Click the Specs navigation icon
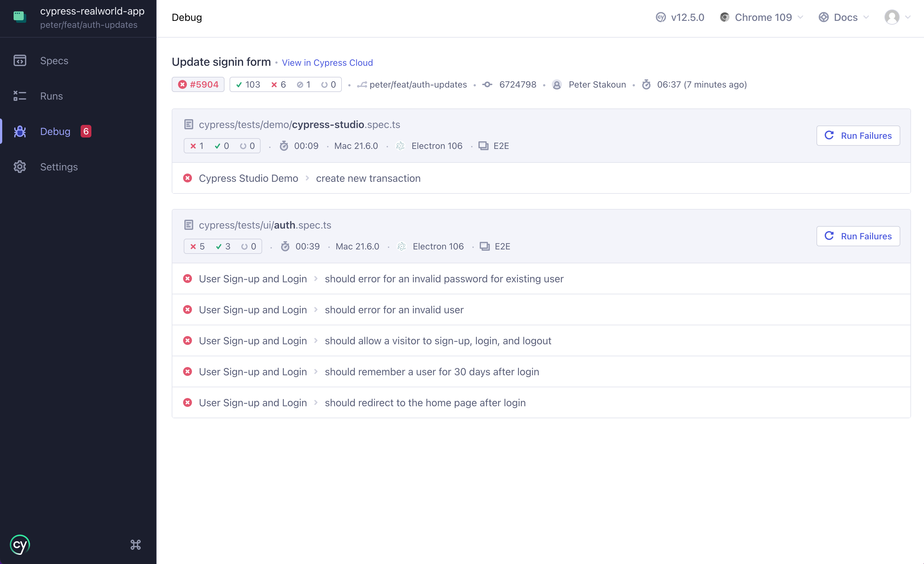The image size is (924, 564). [x=20, y=60]
